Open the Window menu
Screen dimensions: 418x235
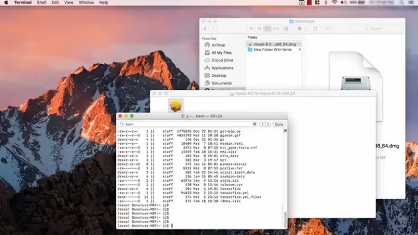86,2
